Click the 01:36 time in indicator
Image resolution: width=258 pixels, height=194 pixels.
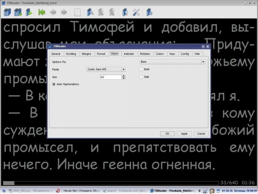click(x=248, y=183)
